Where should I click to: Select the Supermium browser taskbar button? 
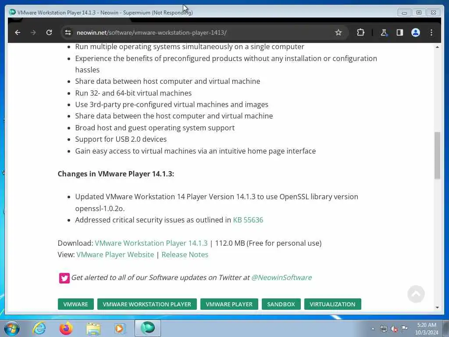pos(148,328)
